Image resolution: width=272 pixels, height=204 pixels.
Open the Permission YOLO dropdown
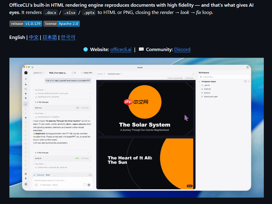point(50,185)
